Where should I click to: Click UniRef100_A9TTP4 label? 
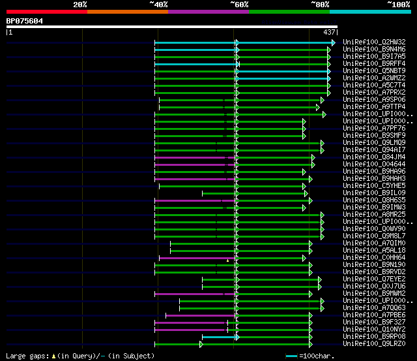coord(374,107)
